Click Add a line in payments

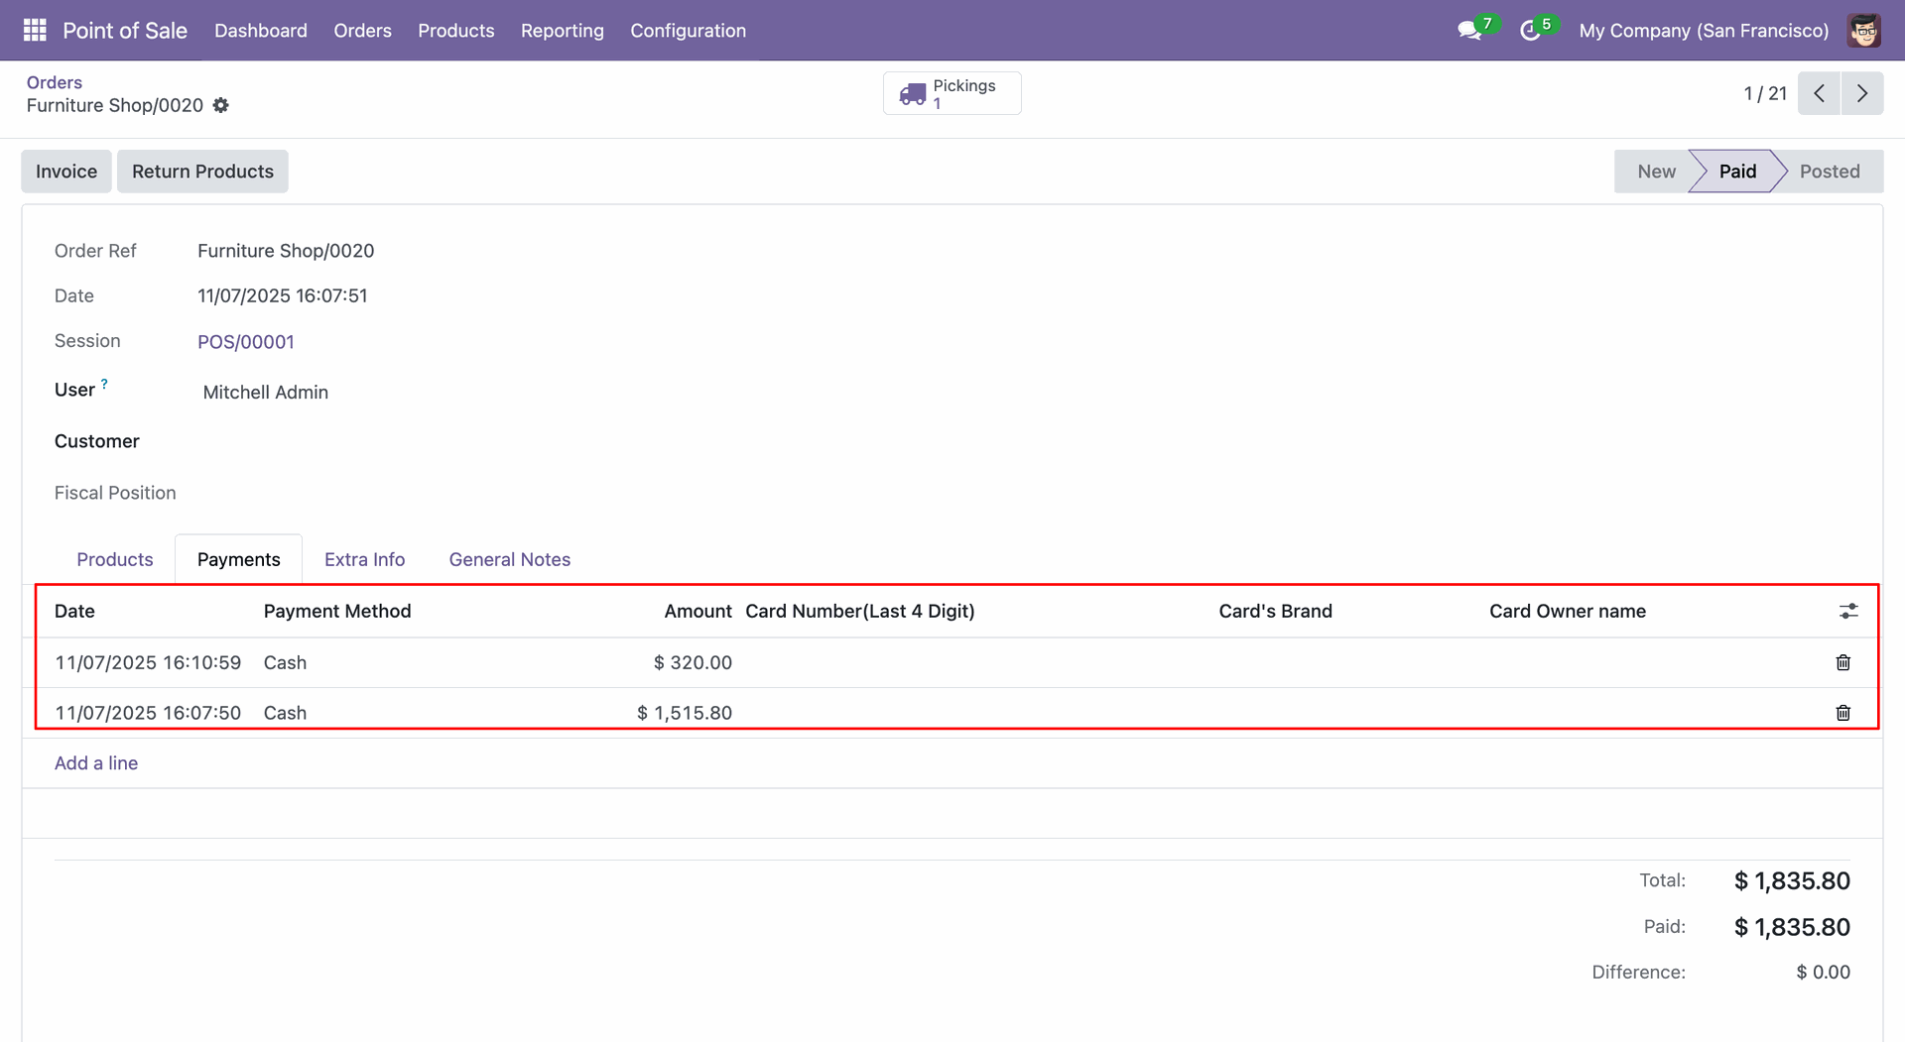click(96, 763)
